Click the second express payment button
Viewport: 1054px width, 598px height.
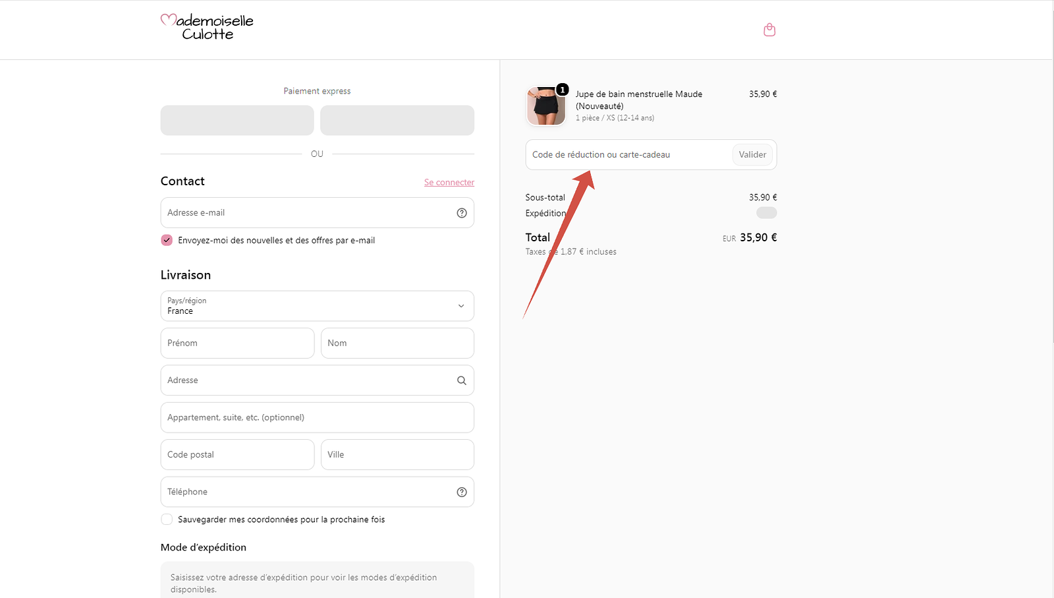(x=397, y=121)
